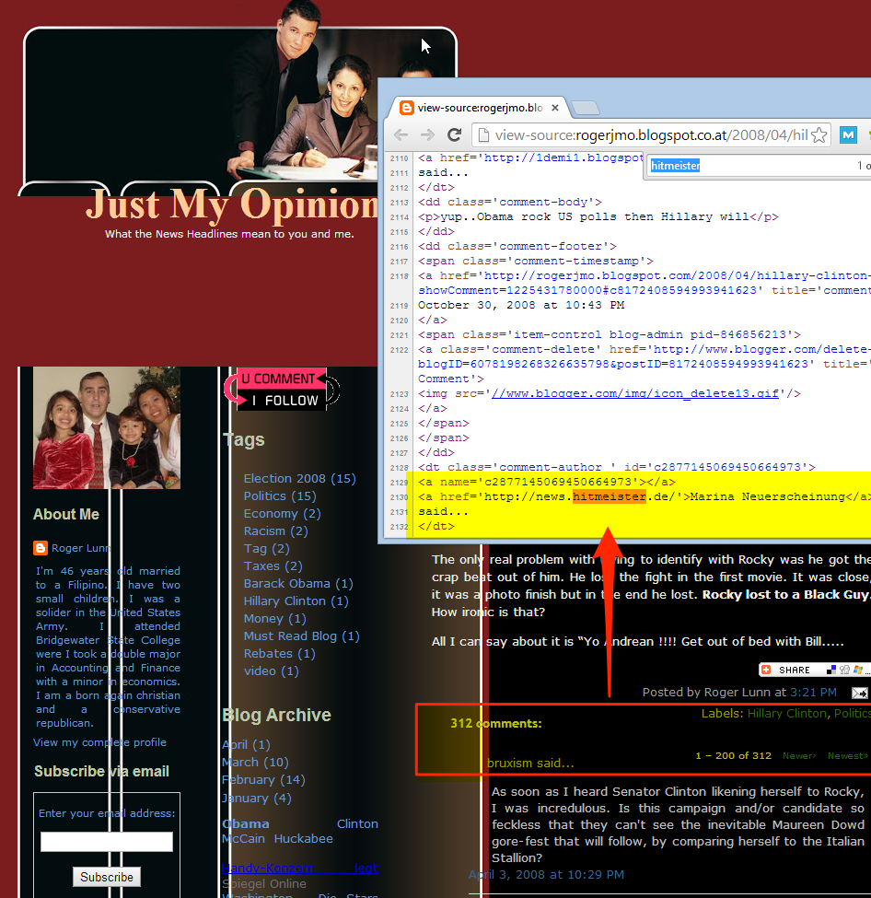Click the email-post envelope icon
Screen dimensions: 871x898
[860, 693]
